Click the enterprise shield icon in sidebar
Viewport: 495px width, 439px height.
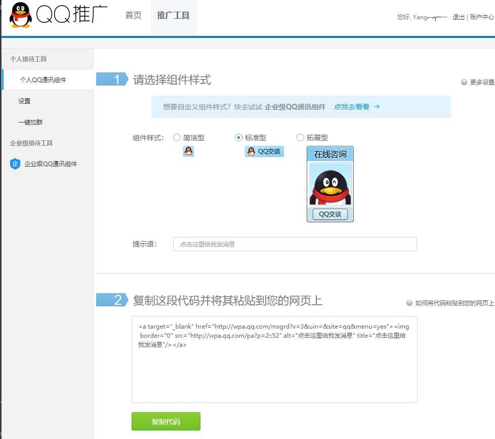15,164
